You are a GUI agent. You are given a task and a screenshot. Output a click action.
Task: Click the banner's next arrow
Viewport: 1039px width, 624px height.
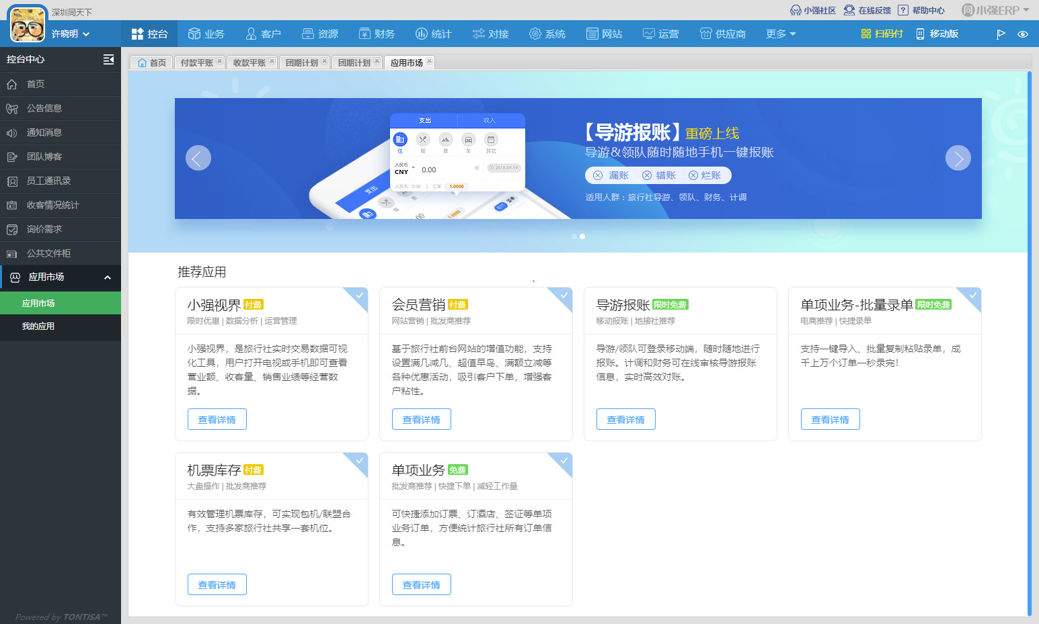tap(958, 158)
